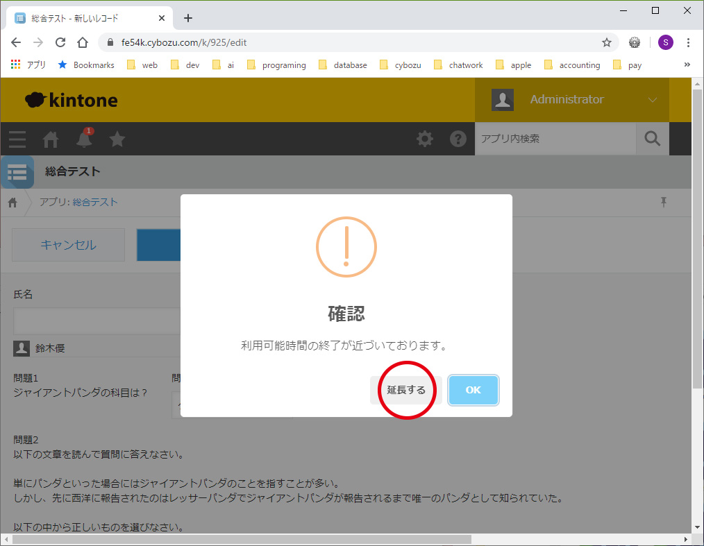This screenshot has width=704, height=546.
Task: Click the text ジャイアントパンダの科目は？
Action: [x=81, y=393]
